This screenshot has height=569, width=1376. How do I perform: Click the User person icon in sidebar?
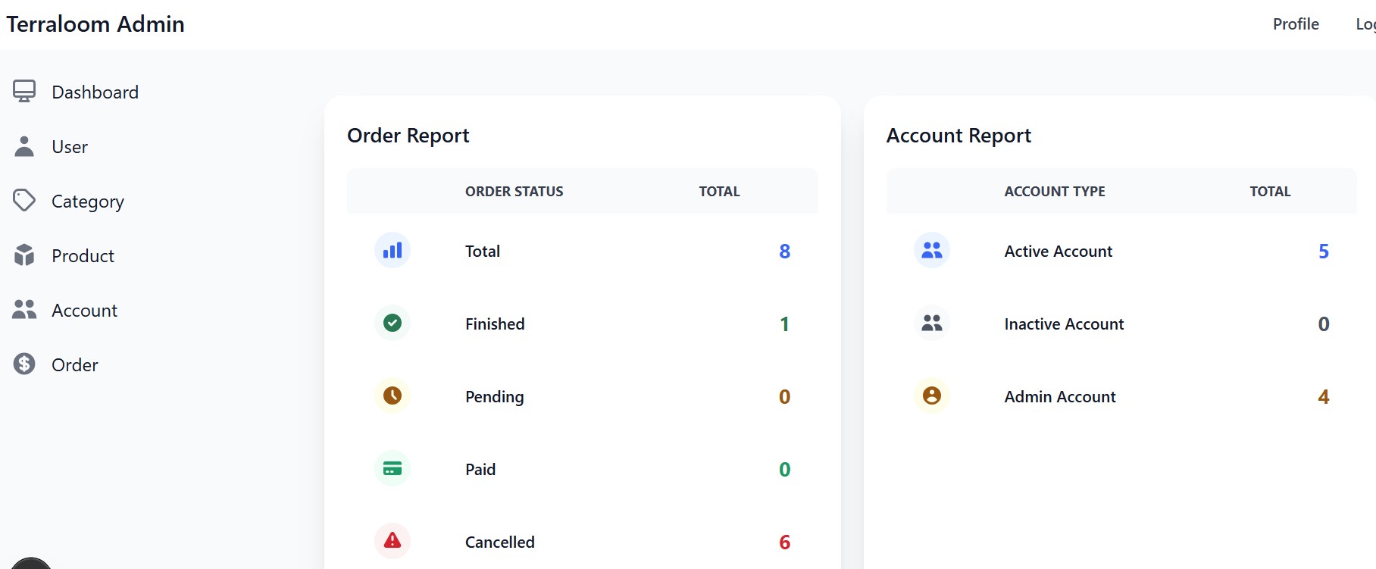pos(24,146)
